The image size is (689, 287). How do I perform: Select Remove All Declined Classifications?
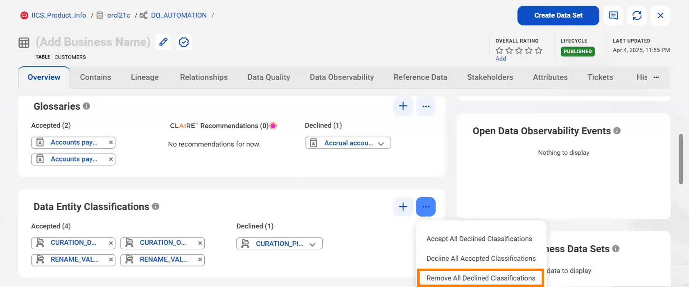(481, 278)
